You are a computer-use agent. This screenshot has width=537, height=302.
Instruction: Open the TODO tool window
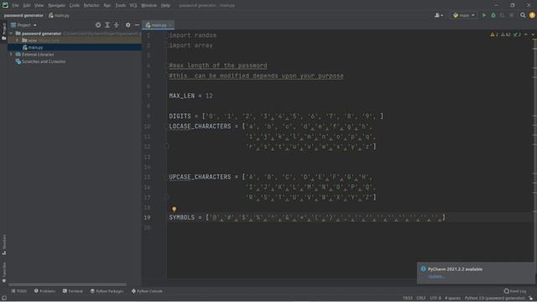tap(18, 291)
